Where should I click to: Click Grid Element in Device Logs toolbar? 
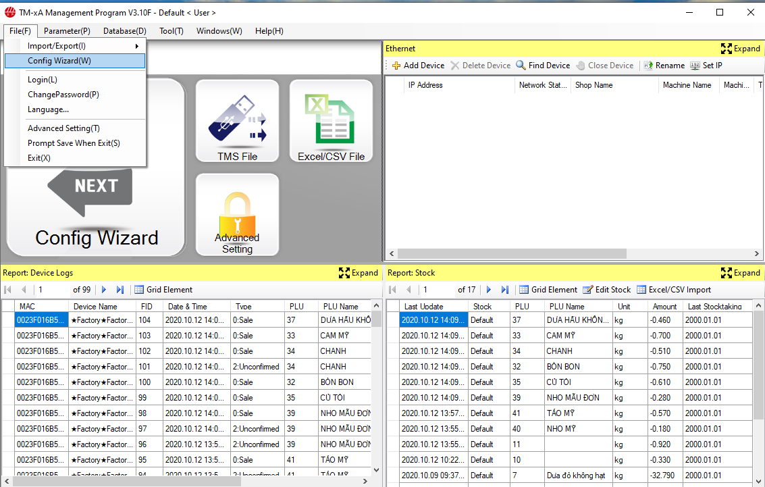[x=163, y=290]
